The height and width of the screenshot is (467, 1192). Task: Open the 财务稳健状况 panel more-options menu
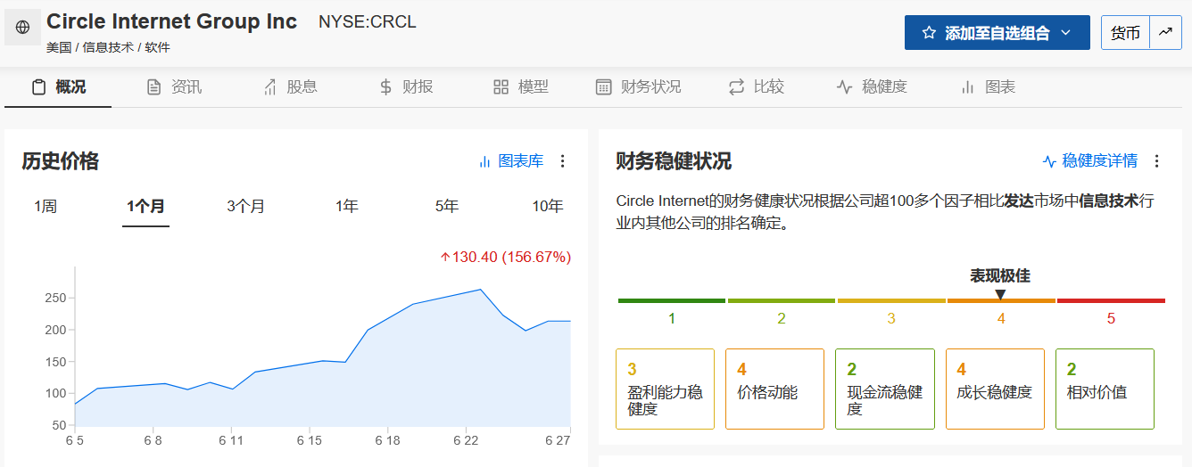(x=1157, y=161)
